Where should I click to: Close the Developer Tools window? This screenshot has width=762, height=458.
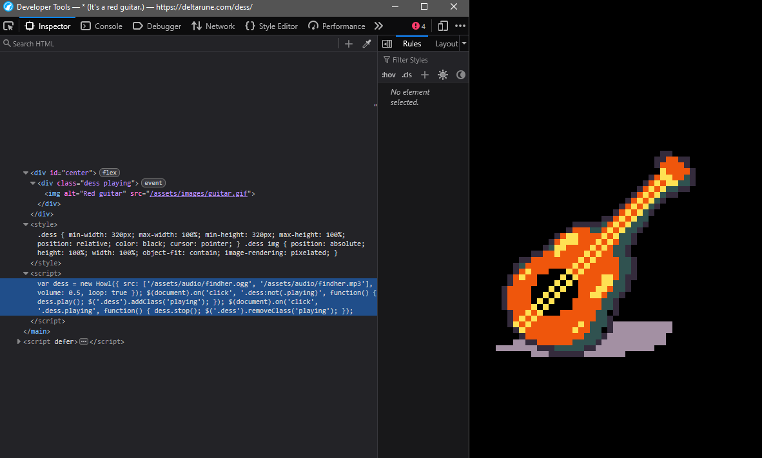coord(454,7)
